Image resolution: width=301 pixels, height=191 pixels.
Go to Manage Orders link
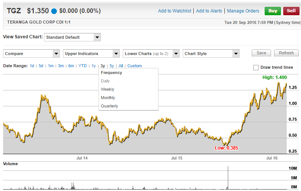point(243,11)
